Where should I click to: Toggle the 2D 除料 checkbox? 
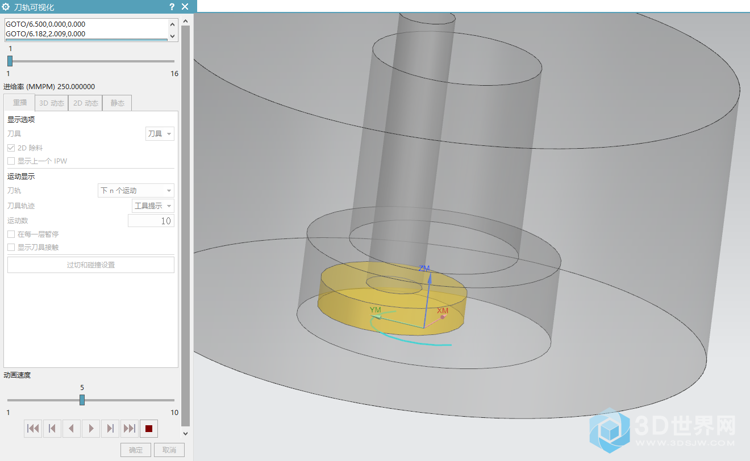[x=11, y=148]
